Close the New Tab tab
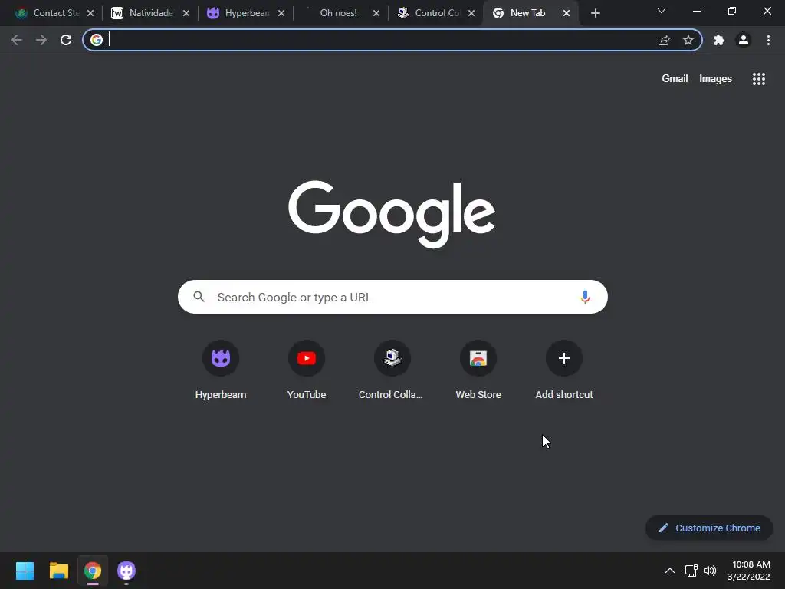This screenshot has width=785, height=589. coord(567,13)
